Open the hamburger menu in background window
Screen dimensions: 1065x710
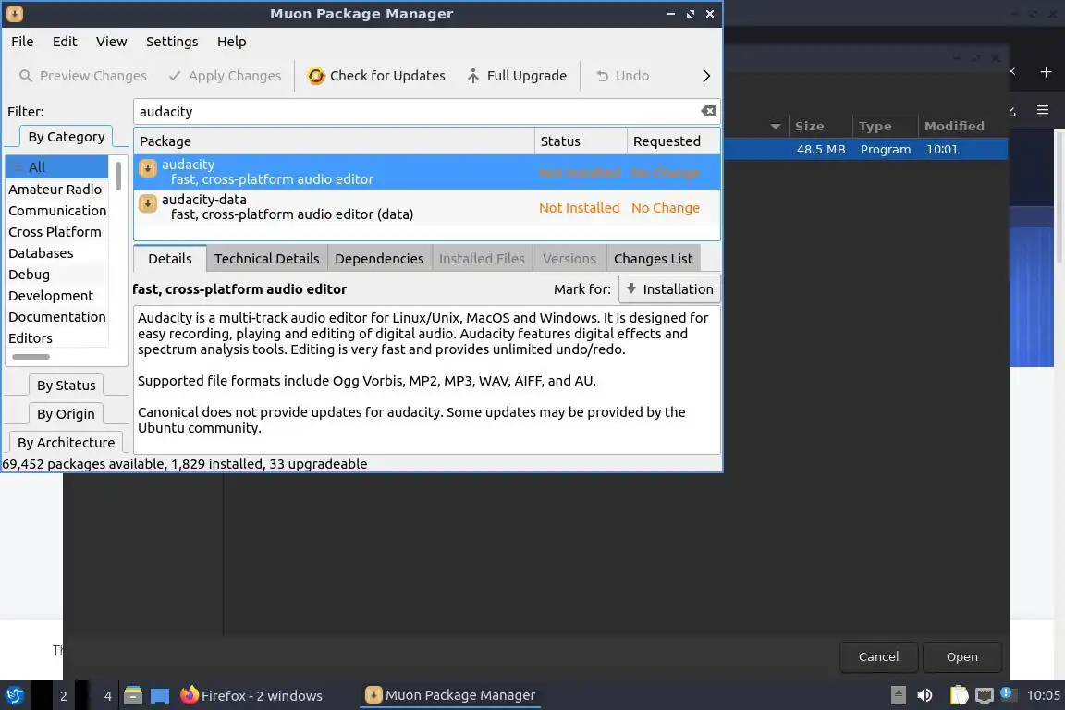pyautogui.click(x=1043, y=110)
